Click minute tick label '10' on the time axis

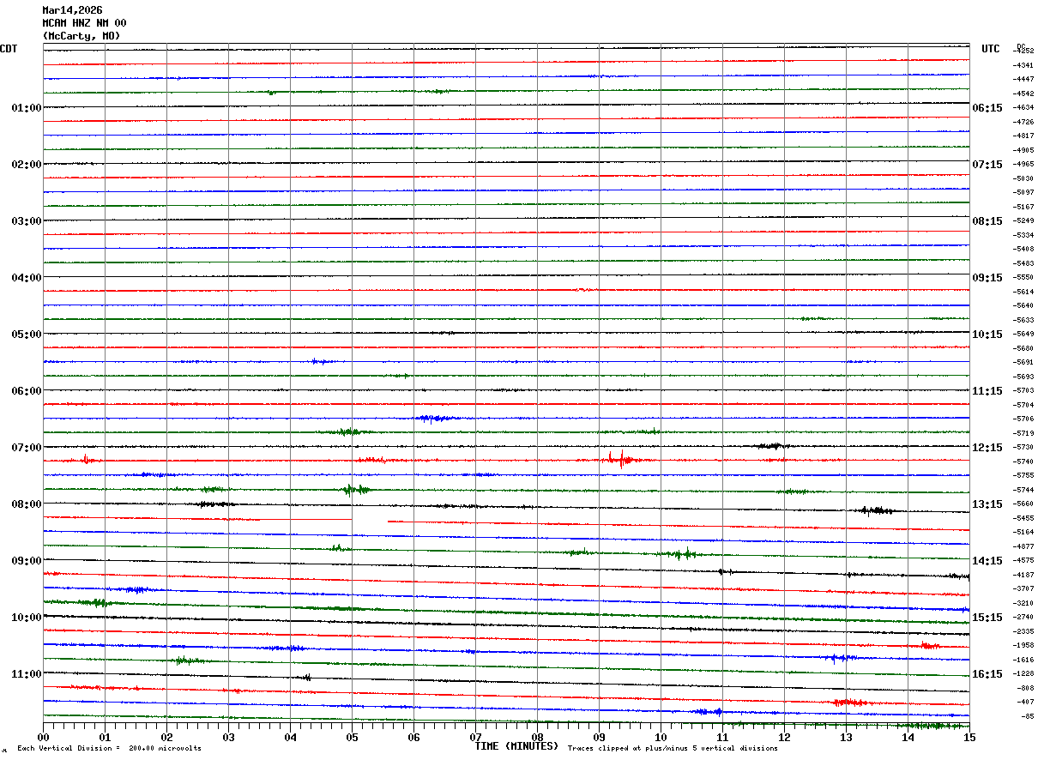pyautogui.click(x=661, y=737)
